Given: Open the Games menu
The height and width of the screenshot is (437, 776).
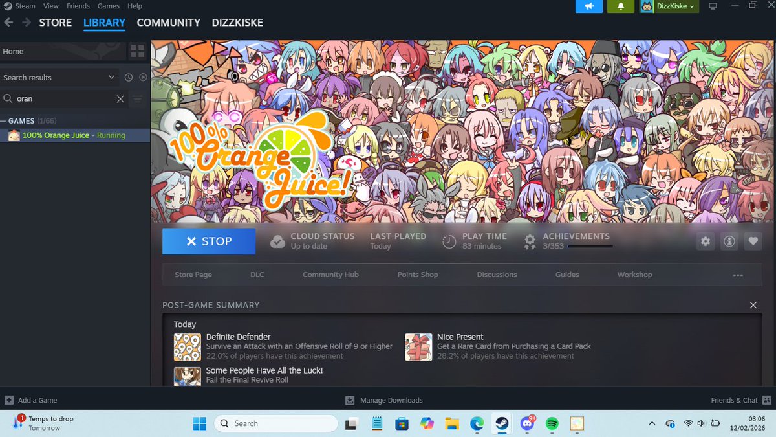Looking at the screenshot, I should point(109,6).
